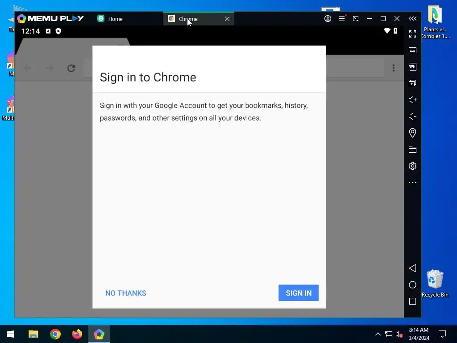This screenshot has width=457, height=343.
Task: Open Windows Start menu
Action: (x=11, y=334)
